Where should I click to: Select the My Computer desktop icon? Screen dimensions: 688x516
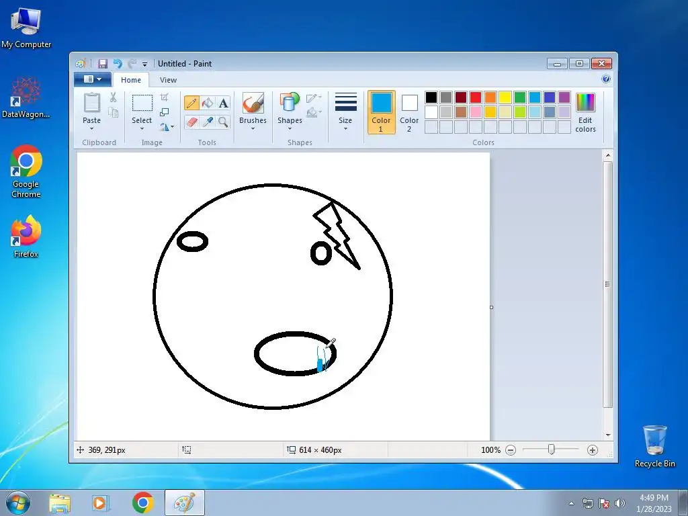point(26,28)
